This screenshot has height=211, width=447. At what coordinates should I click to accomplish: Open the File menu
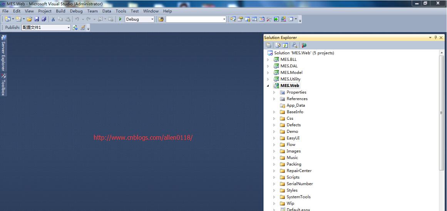(5, 11)
